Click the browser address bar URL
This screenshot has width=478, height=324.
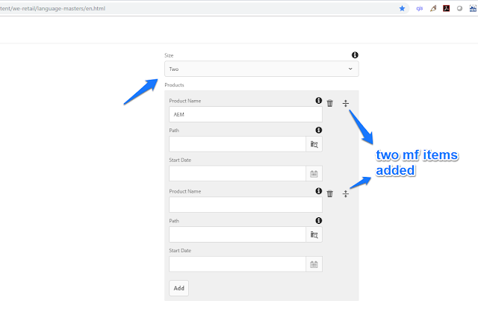53,8
